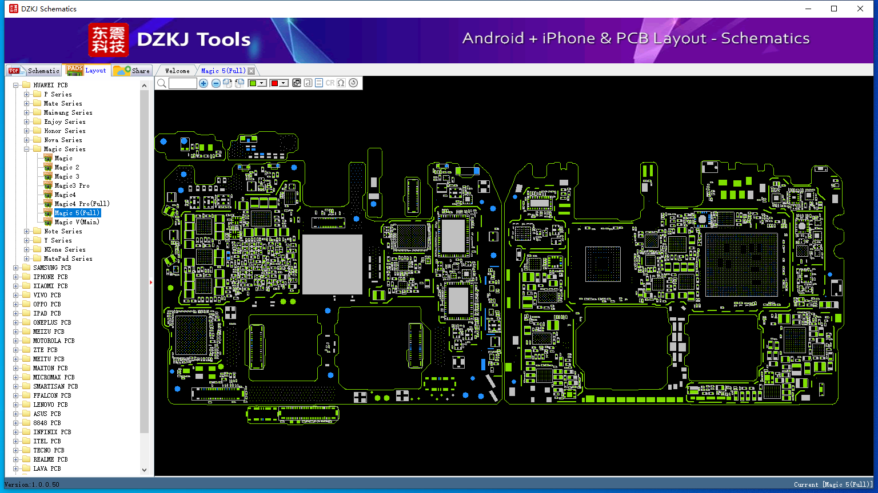Collapse the Magic Series folder node
This screenshot has height=493, width=878.
(27, 149)
